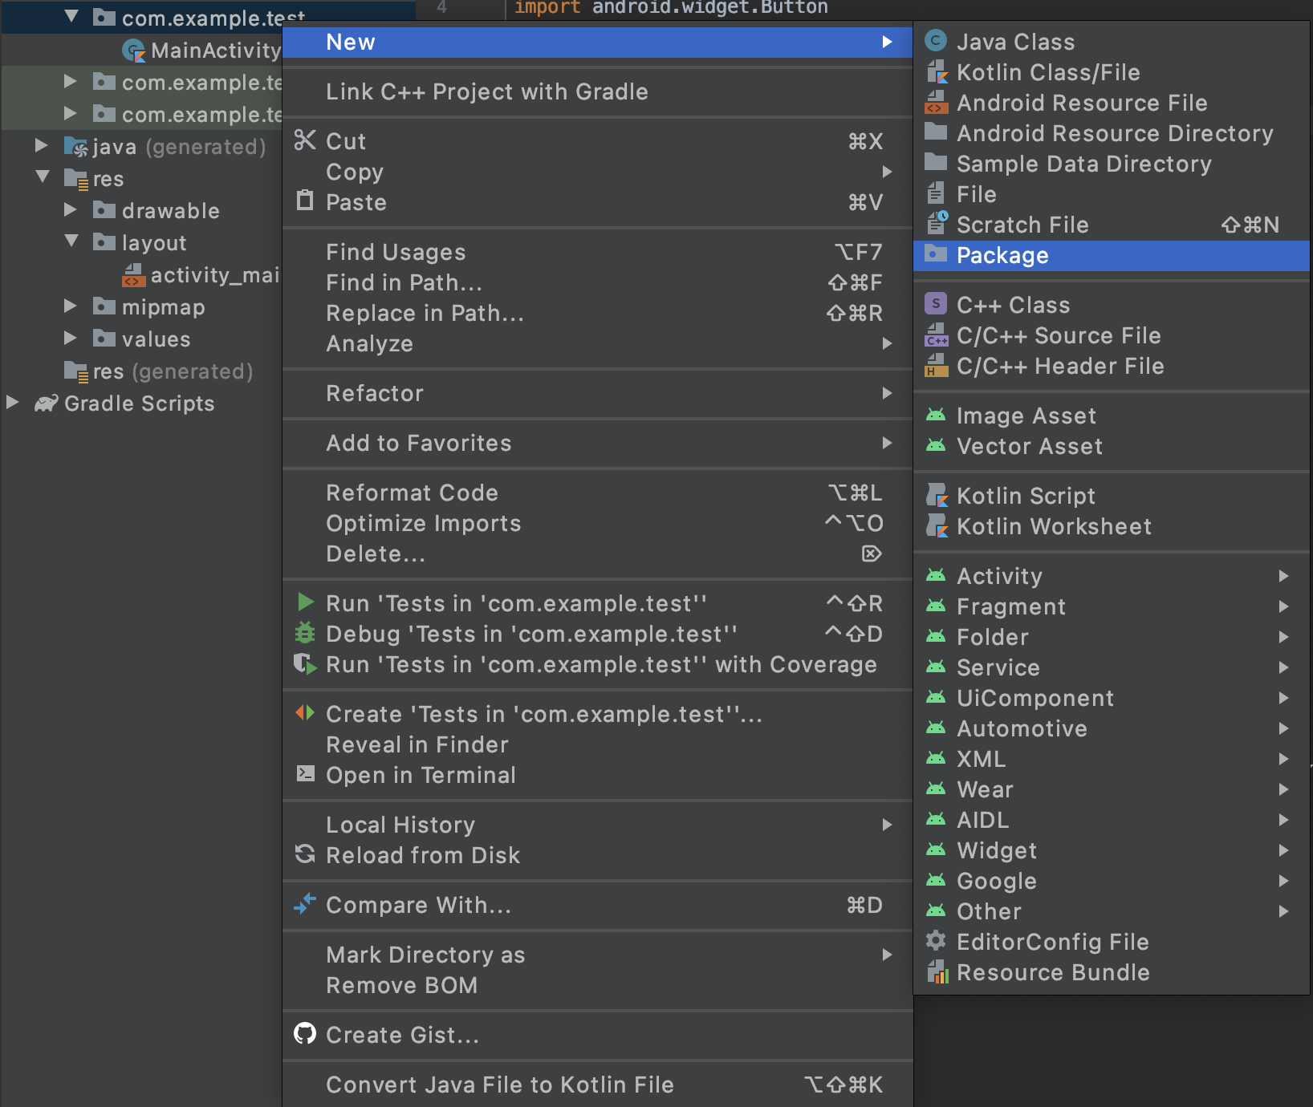
Task: Open the Analyze submenu
Action: pos(597,343)
